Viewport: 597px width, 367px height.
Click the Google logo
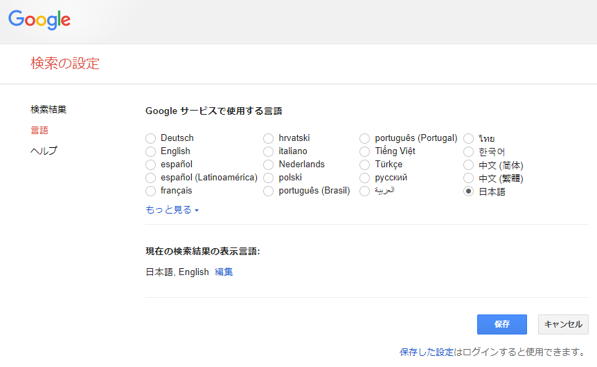pyautogui.click(x=39, y=20)
